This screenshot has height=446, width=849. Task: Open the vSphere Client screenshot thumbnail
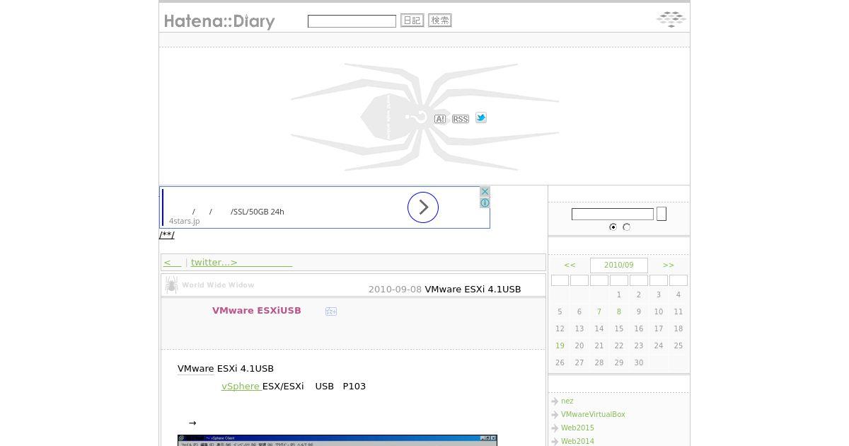coord(337,440)
